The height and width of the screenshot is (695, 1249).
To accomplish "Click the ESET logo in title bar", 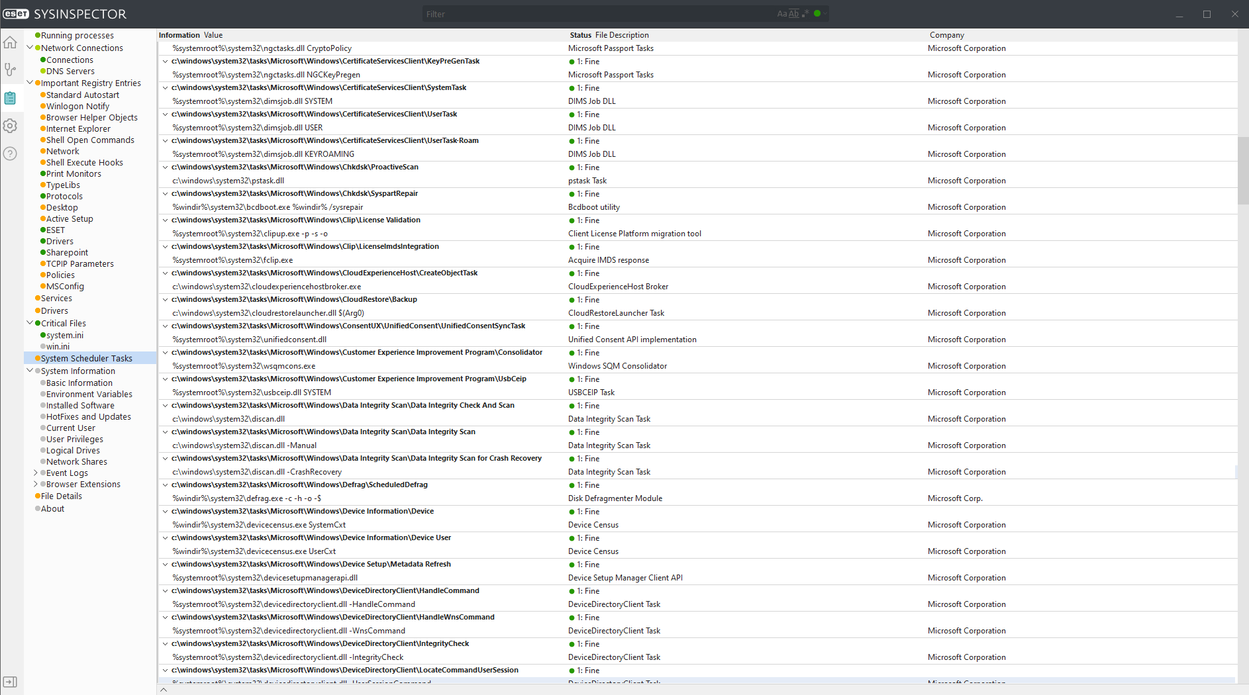I will click(x=17, y=14).
